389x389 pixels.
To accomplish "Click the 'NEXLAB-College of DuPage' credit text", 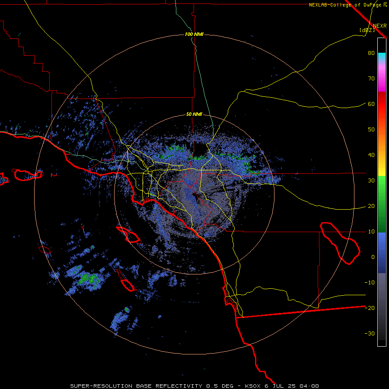I will tap(346, 5).
